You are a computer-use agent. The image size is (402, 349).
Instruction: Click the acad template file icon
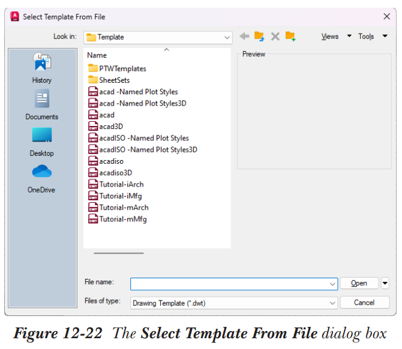click(x=93, y=115)
